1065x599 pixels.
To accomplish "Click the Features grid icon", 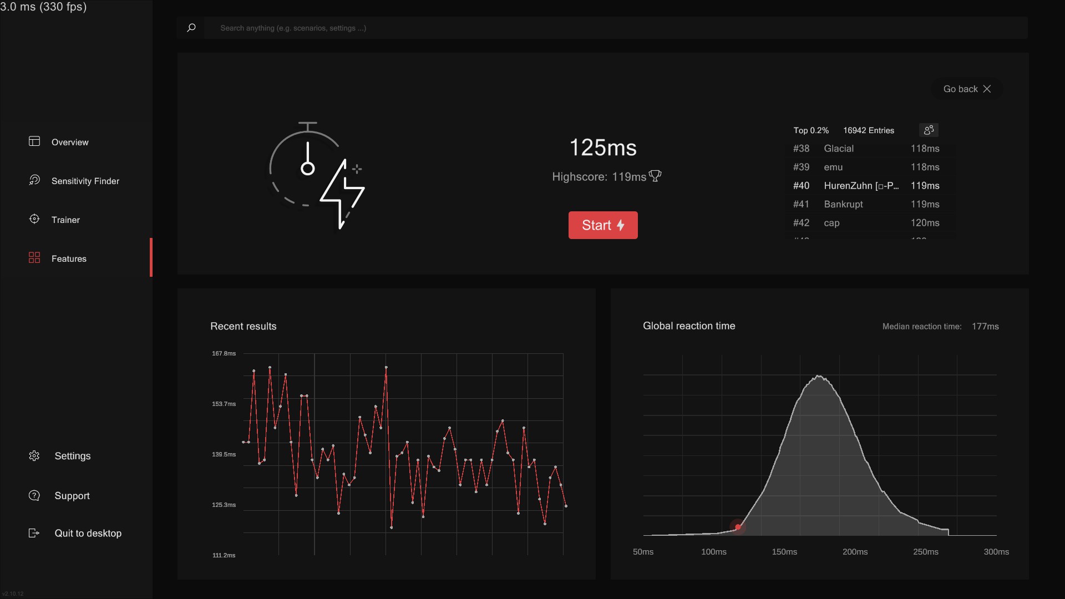I will click(34, 258).
